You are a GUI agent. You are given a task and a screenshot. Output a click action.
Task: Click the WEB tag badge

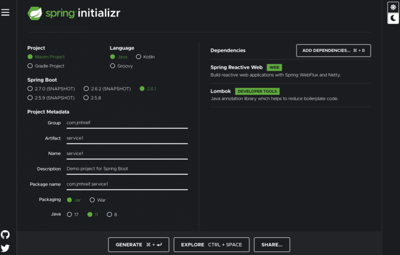[274, 67]
